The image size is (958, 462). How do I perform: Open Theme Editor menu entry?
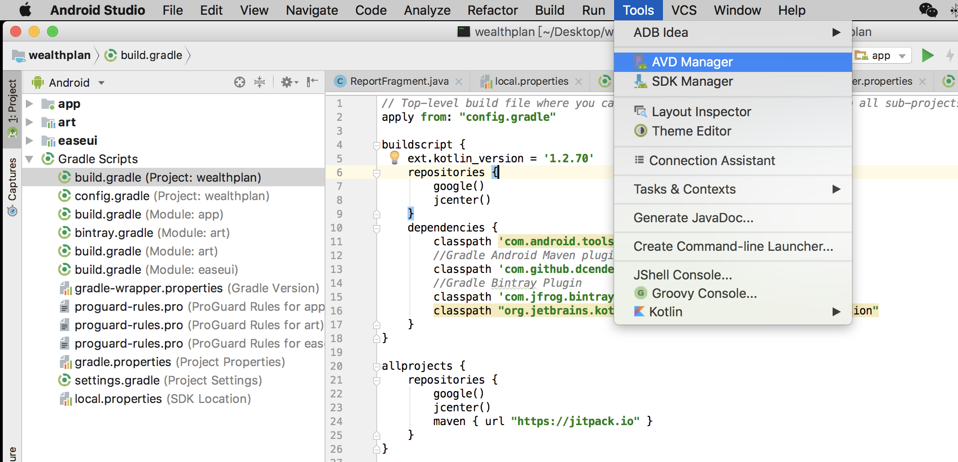coord(733,131)
